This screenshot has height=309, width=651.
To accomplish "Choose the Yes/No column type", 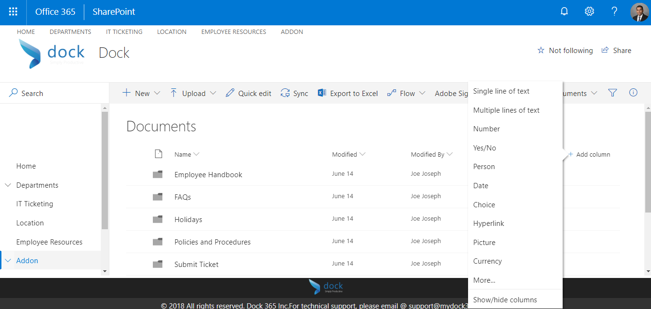I will [484, 148].
